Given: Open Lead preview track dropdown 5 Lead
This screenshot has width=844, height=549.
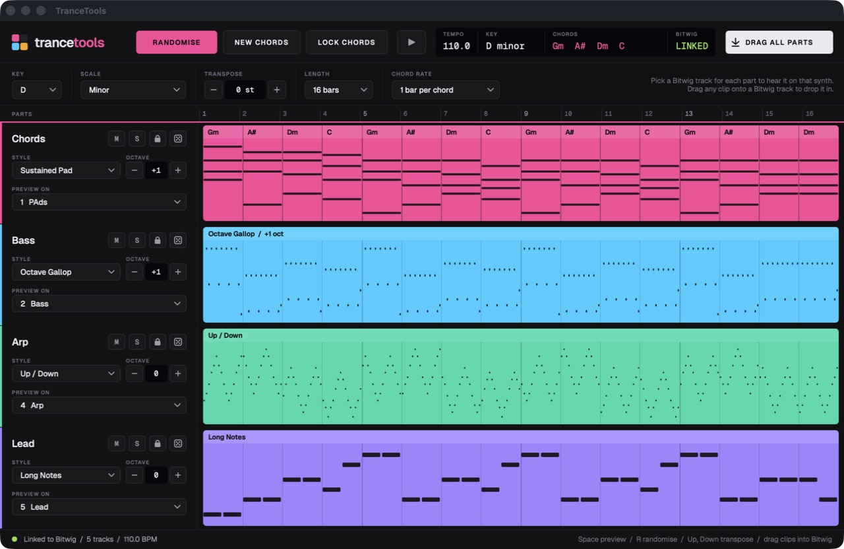Looking at the screenshot, I should click(x=99, y=507).
